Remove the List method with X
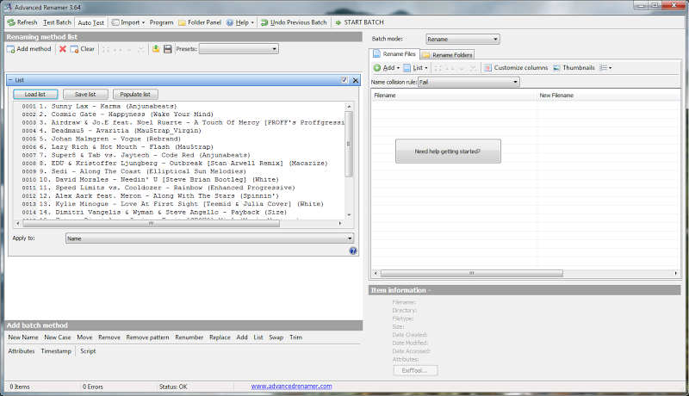The height and width of the screenshot is (396, 689). [356, 80]
